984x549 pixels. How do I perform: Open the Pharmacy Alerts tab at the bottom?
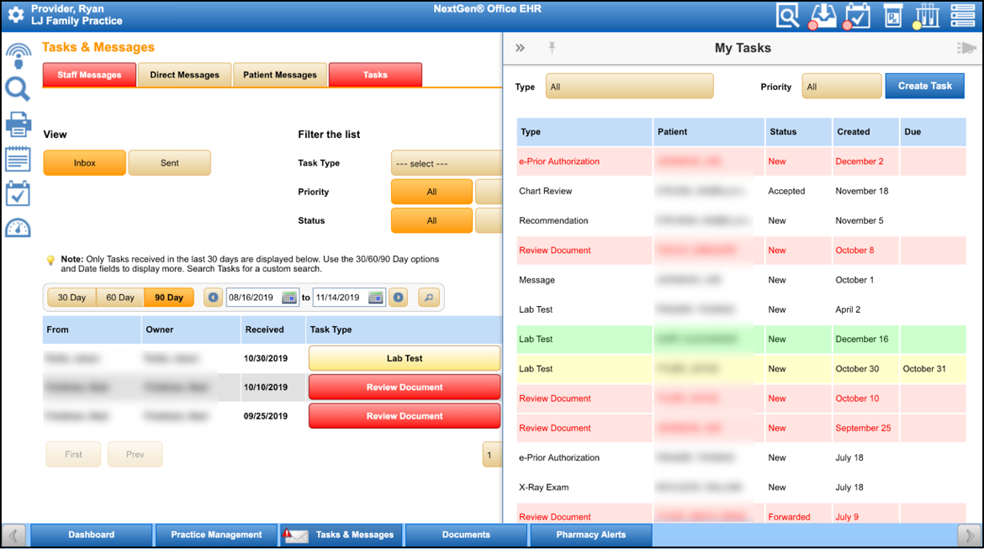(590, 534)
